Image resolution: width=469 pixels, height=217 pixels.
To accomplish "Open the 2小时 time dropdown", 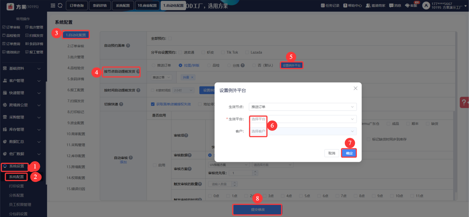I will (184, 90).
